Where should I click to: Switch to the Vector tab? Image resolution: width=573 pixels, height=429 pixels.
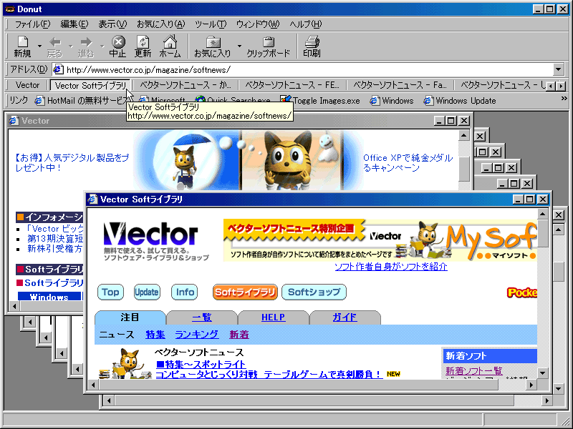28,85
